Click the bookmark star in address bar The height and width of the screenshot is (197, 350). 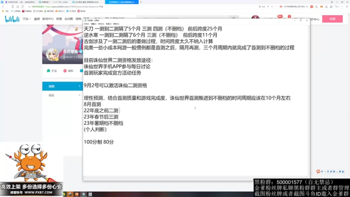pyautogui.click(x=29, y=7)
